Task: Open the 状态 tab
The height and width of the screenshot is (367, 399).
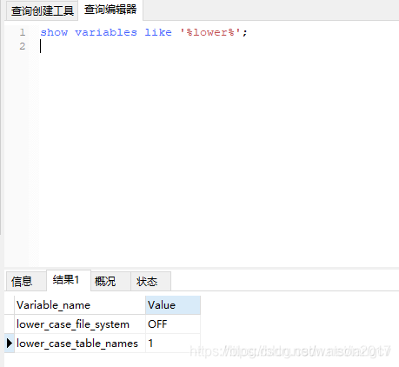Action: coord(150,281)
